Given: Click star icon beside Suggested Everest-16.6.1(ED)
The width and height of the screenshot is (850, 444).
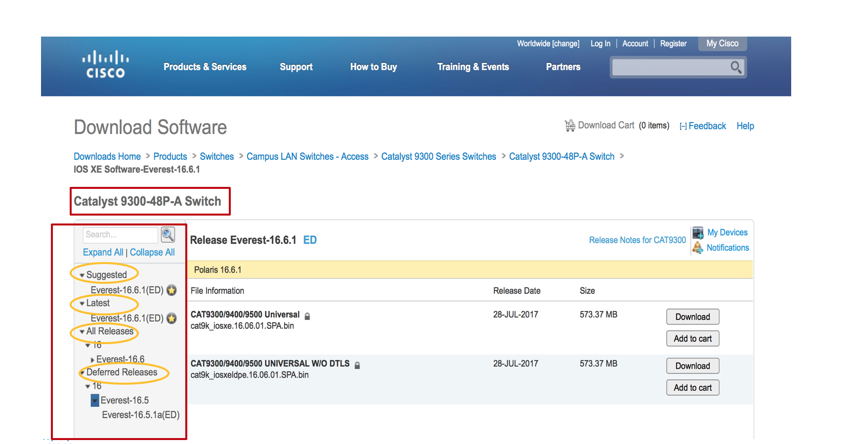Looking at the screenshot, I should coord(171,290).
